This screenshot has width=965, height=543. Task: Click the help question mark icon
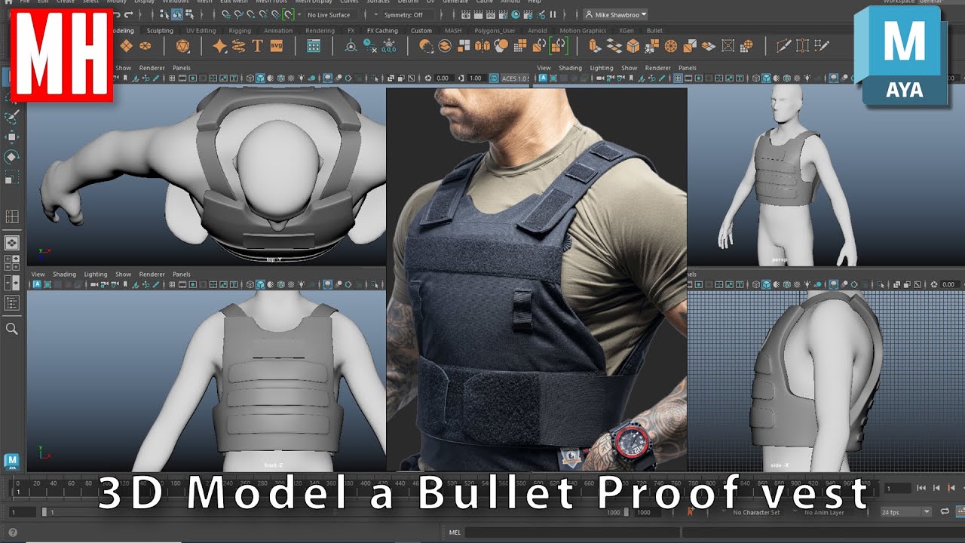coord(12,532)
